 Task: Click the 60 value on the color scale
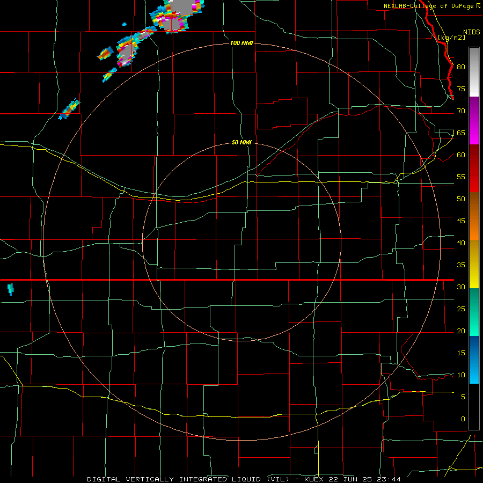(x=461, y=155)
